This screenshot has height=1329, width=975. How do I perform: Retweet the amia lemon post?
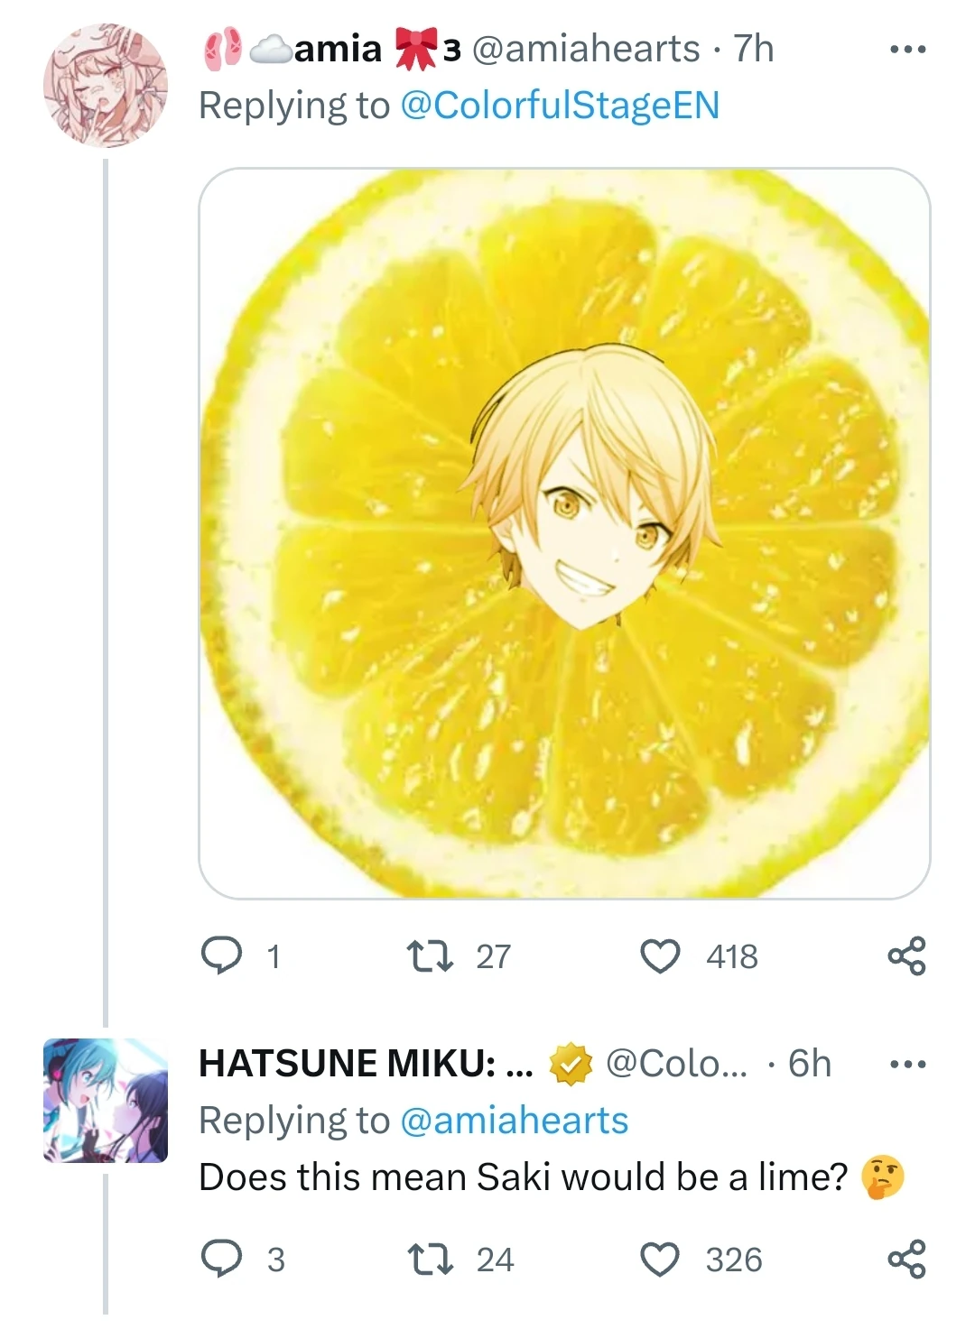pyautogui.click(x=429, y=956)
